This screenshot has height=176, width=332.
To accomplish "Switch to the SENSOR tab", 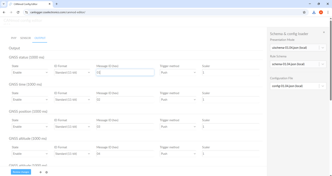I will pyautogui.click(x=26, y=38).
